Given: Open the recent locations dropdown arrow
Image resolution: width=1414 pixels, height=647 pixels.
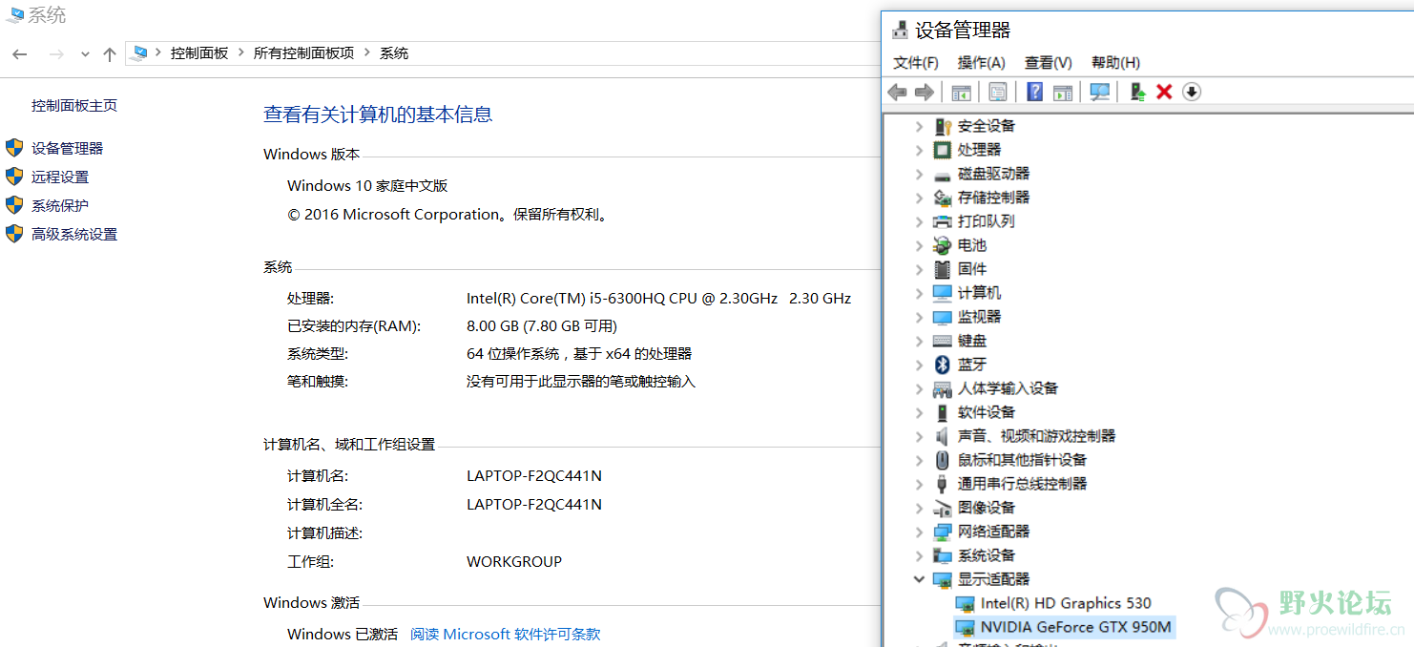Looking at the screenshot, I should [85, 54].
